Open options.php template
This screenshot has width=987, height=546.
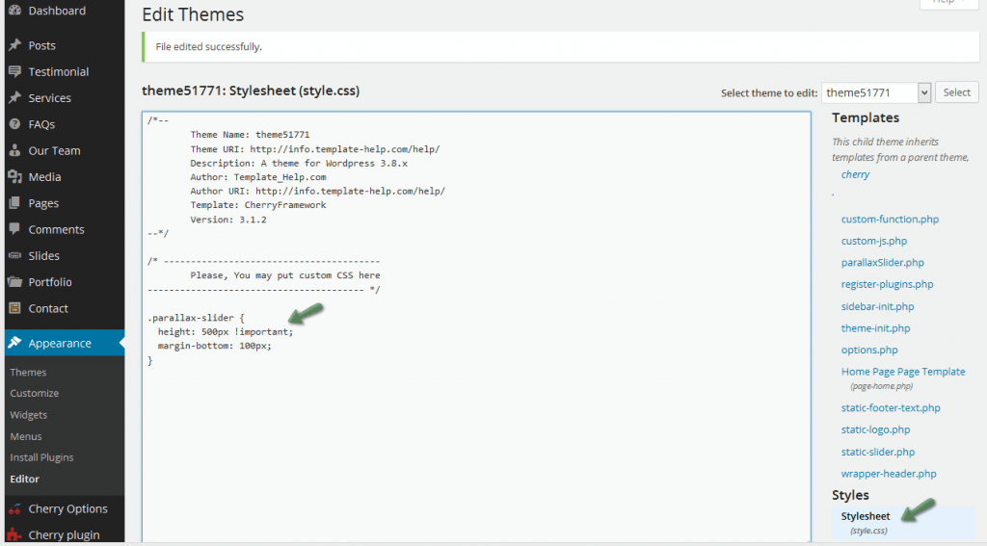pyautogui.click(x=869, y=351)
